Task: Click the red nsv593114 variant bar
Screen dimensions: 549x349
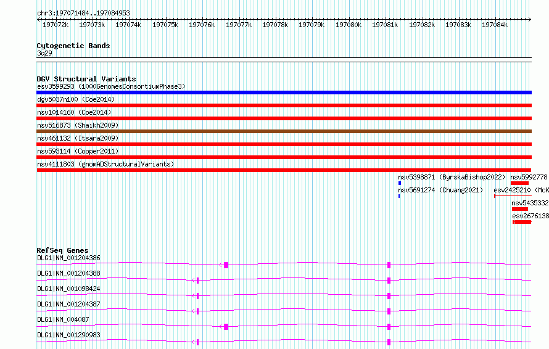Action: coord(284,157)
